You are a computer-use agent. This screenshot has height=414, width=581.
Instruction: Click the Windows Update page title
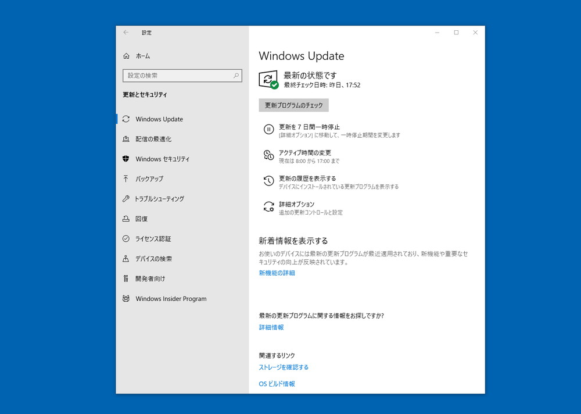pyautogui.click(x=301, y=56)
